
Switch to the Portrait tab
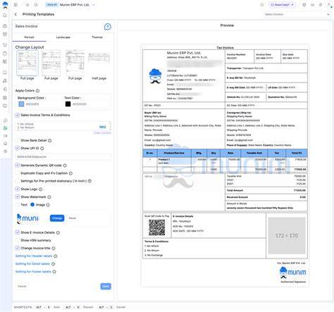(x=29, y=37)
